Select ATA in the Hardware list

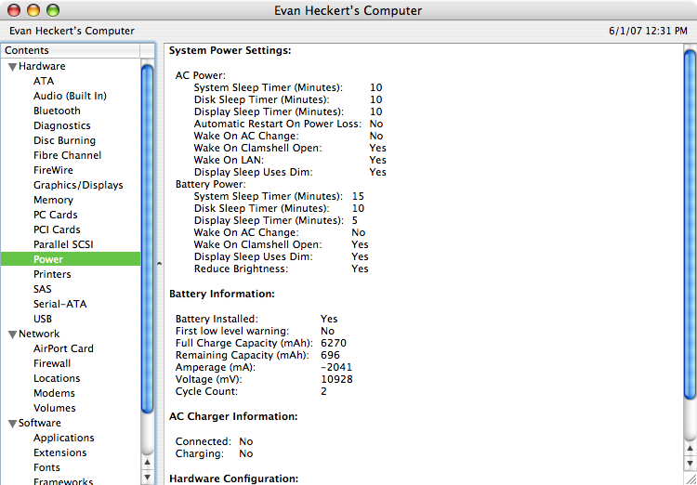coord(44,82)
